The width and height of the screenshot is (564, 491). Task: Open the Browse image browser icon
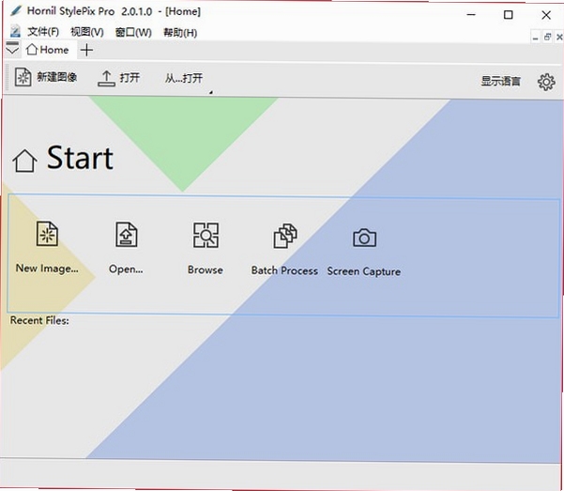[x=206, y=235]
